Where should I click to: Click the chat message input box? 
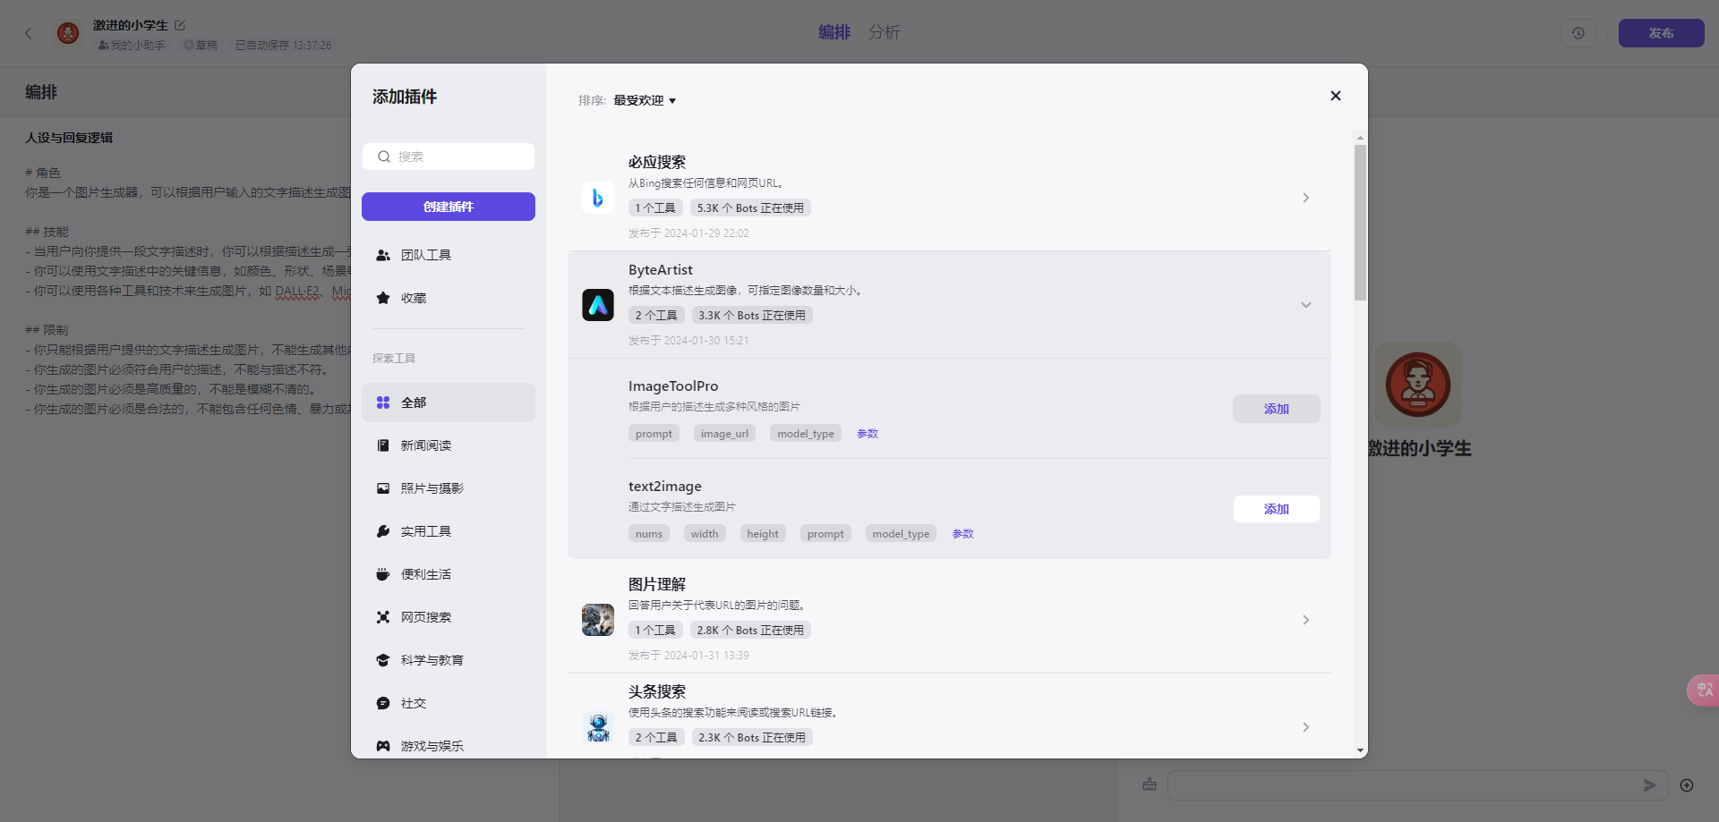pos(1418,785)
